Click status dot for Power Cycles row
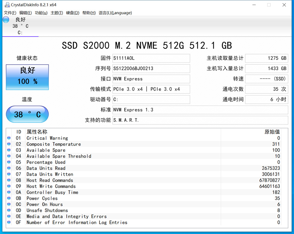294x234 pixels. coord(9,198)
